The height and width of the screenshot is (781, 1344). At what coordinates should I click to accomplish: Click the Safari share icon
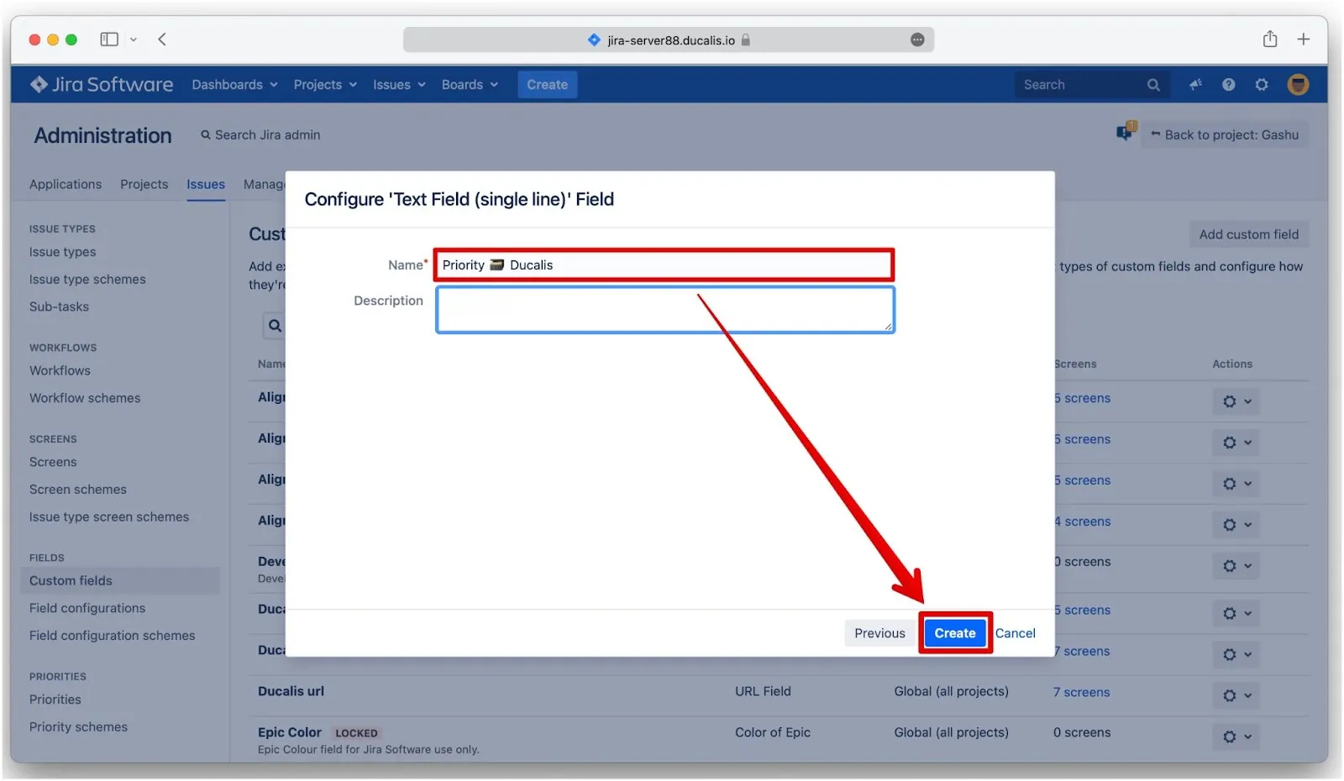[1269, 39]
